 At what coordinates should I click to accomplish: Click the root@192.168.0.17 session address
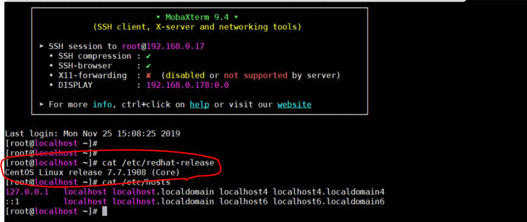coord(163,46)
